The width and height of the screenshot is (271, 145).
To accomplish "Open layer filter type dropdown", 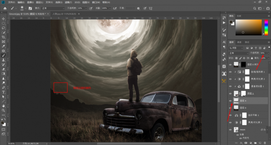I will tap(236, 48).
